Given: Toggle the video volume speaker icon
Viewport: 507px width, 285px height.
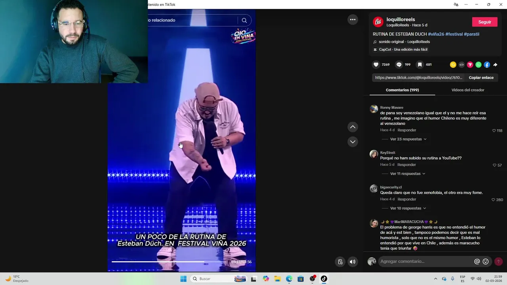Looking at the screenshot, I should pyautogui.click(x=353, y=262).
